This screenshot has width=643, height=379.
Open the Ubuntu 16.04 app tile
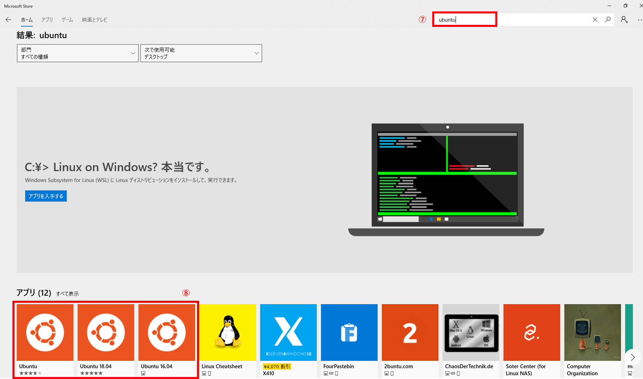click(167, 333)
